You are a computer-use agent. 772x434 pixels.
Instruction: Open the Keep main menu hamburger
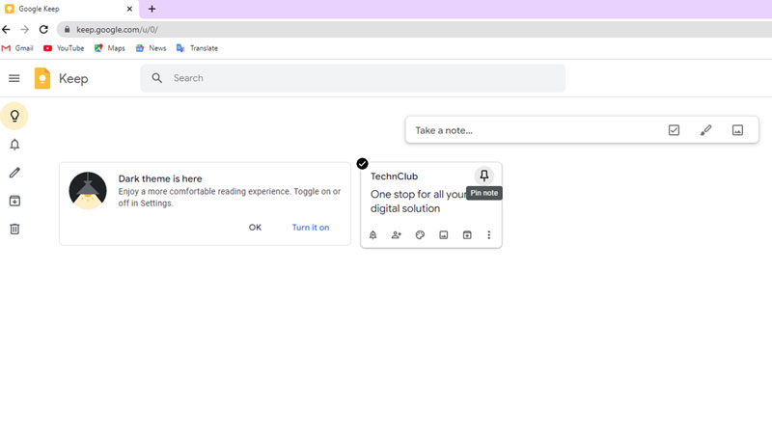pyautogui.click(x=14, y=78)
